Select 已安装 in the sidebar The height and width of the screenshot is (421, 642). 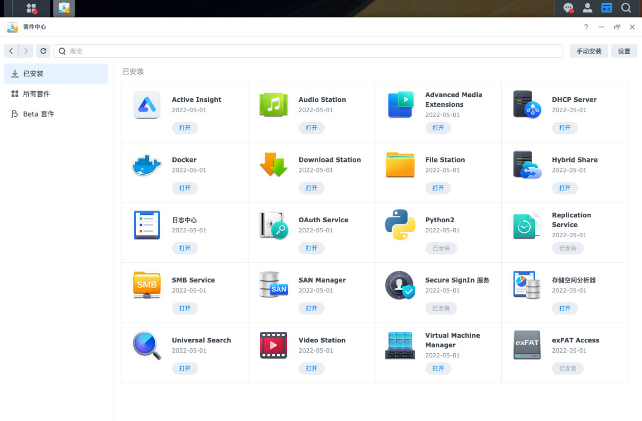click(56, 74)
